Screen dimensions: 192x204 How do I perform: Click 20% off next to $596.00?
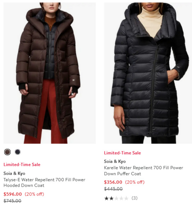[34, 194]
